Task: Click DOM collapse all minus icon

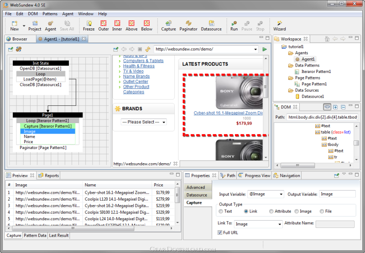Action: (343, 107)
